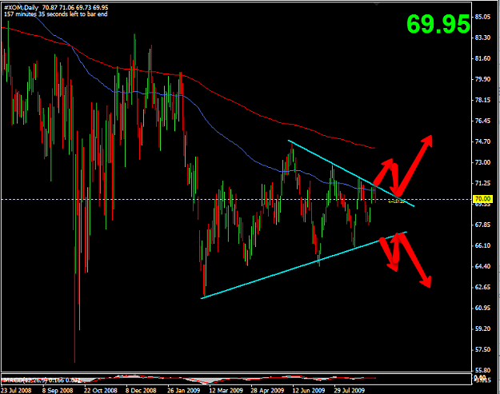Click the 8 Dec 2008 date label
500x394 pixels.
(x=141, y=390)
